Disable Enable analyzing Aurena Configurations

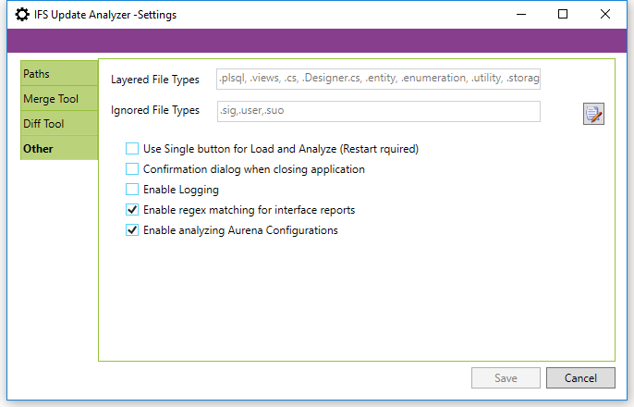pos(132,229)
